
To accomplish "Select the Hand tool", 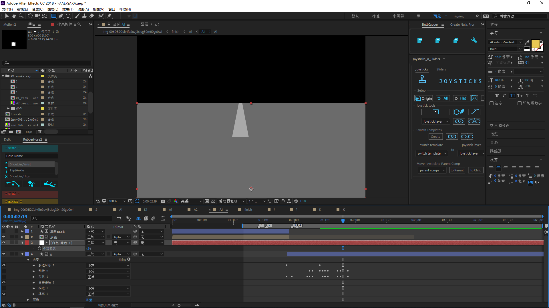I will pos(14,16).
